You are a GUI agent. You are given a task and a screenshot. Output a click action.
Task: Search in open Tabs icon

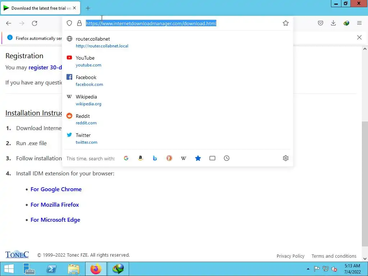tap(212, 158)
